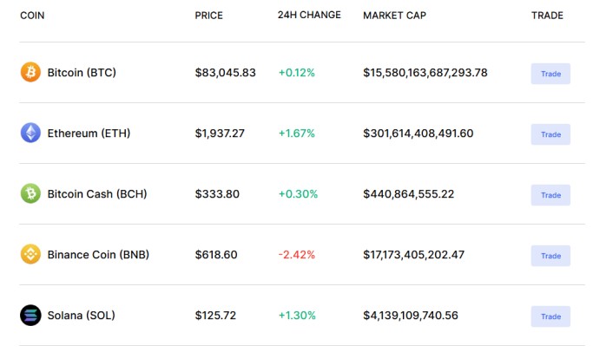Sort by the PRICE column header
Viewport: 593px width, 352px height.
209,16
